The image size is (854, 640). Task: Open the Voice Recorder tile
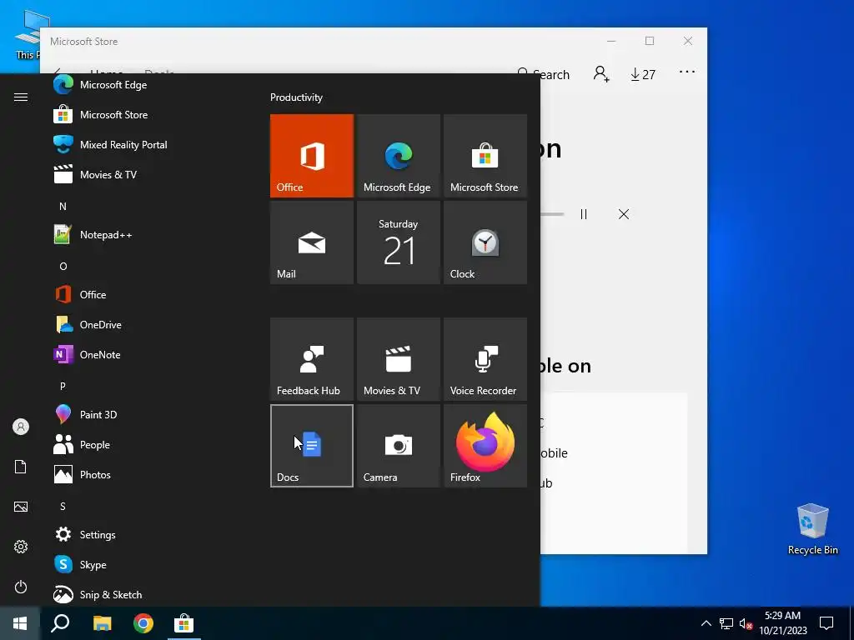click(485, 359)
